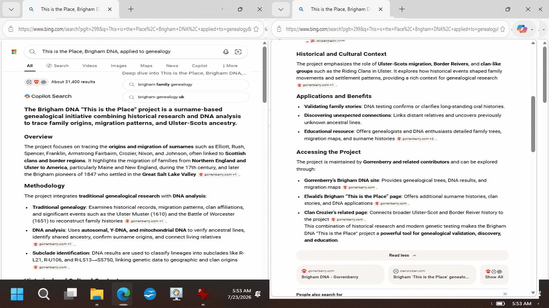Click the battery icon at bottom right
The height and width of the screenshot is (308, 549).
(500, 304)
